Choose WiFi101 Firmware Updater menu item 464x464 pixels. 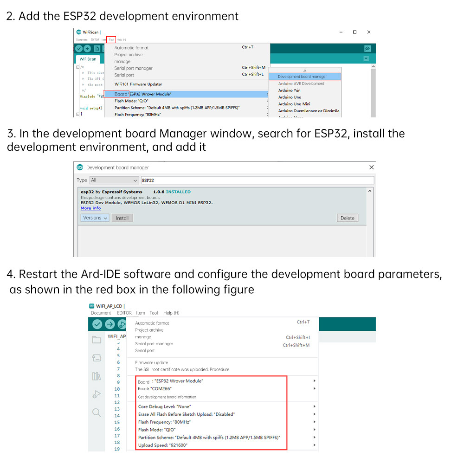[138, 84]
